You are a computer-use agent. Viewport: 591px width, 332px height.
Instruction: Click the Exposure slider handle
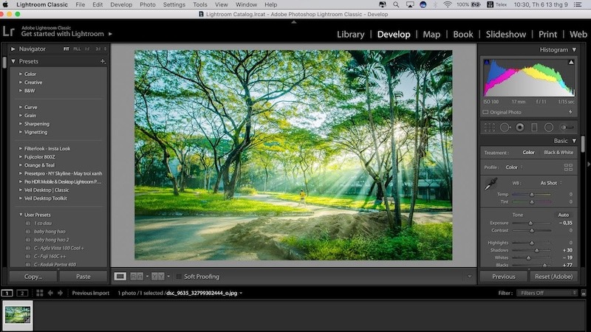pyautogui.click(x=530, y=224)
